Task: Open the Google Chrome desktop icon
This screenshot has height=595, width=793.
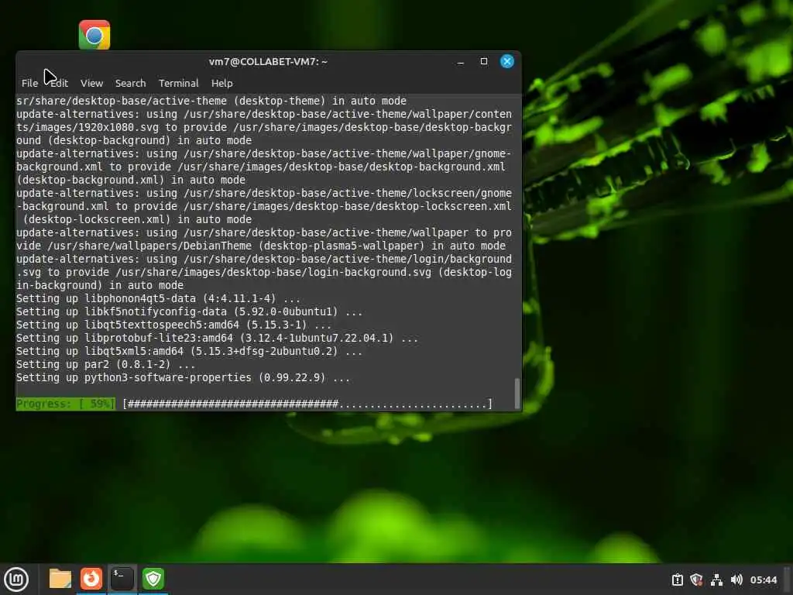Action: tap(94, 35)
